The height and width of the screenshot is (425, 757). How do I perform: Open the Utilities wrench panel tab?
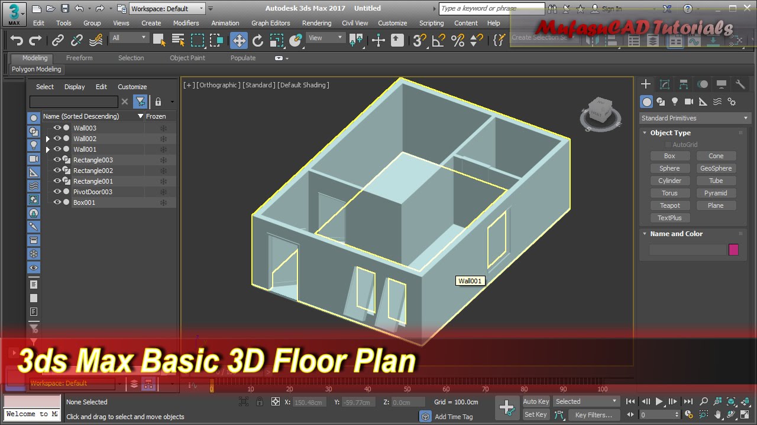pos(740,84)
